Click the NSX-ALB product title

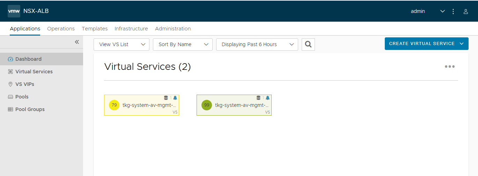(36, 11)
